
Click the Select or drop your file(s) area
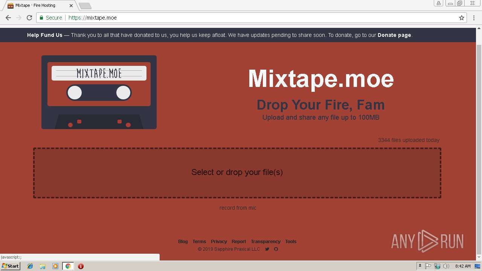point(237,173)
